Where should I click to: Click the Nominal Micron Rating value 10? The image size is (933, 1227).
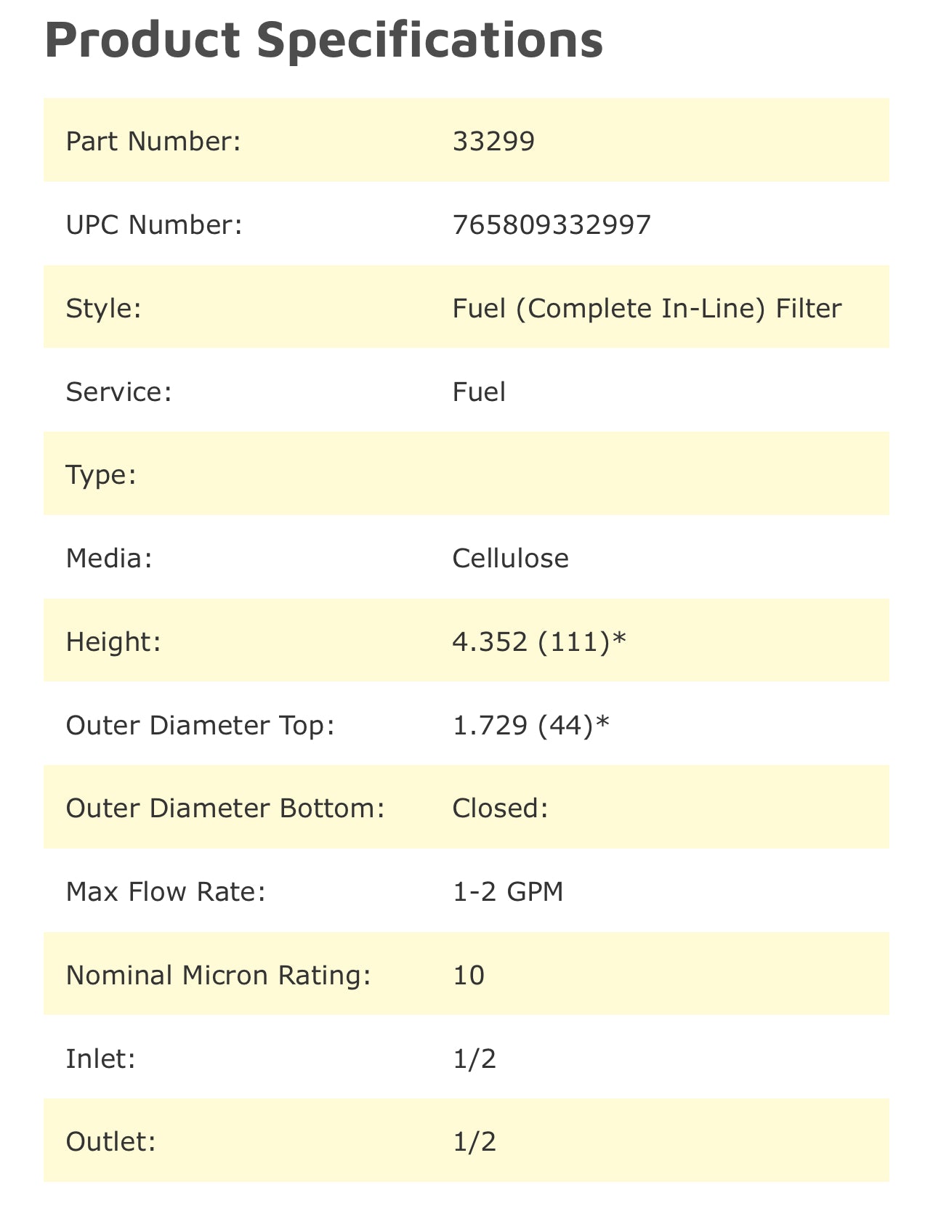pos(468,975)
